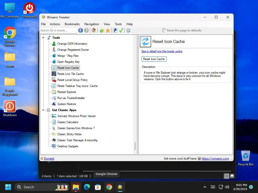This screenshot has height=193, width=258.
Task: Click the Change Registered Owner icon
Action: tap(54, 50)
